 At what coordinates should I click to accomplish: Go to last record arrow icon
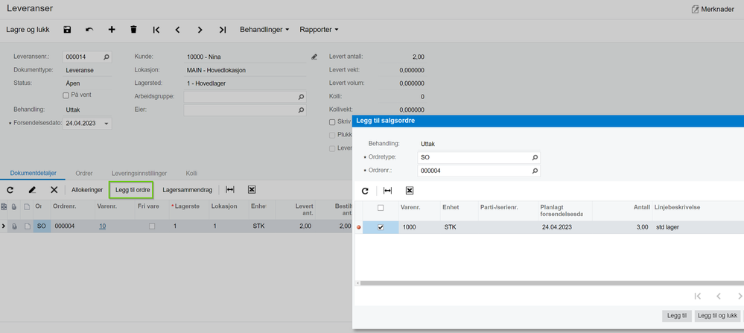[x=222, y=30]
